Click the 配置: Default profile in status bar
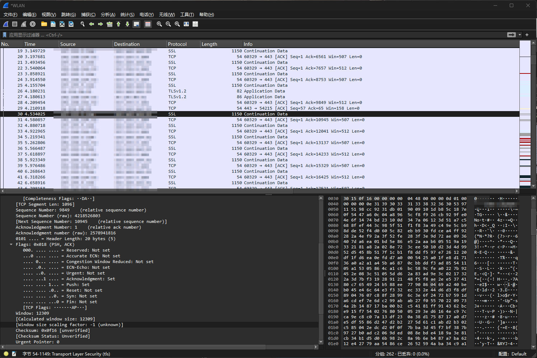Viewport: 537px width, 358px height. pyautogui.click(x=512, y=354)
